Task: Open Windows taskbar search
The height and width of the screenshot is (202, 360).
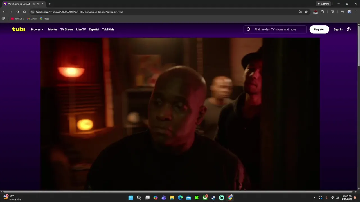Action: coord(139,198)
